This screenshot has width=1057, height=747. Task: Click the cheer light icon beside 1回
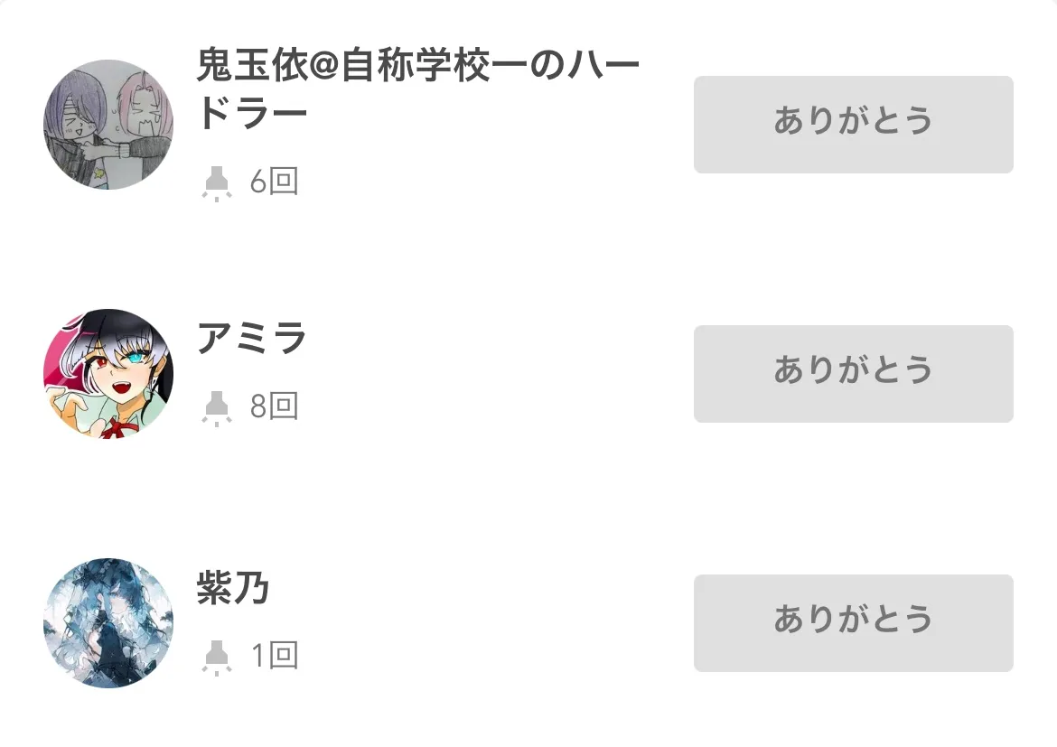tap(217, 657)
